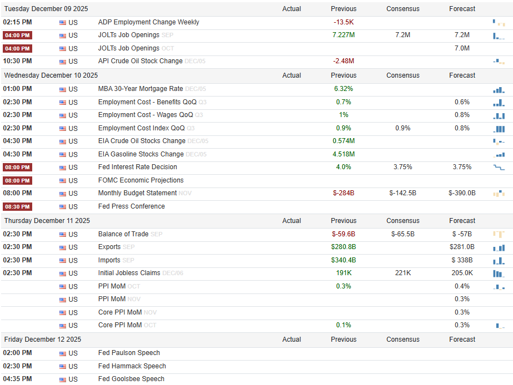This screenshot has height=385, width=513.
Task: Open the Fed Interest Rate Decision event
Action: pos(138,167)
